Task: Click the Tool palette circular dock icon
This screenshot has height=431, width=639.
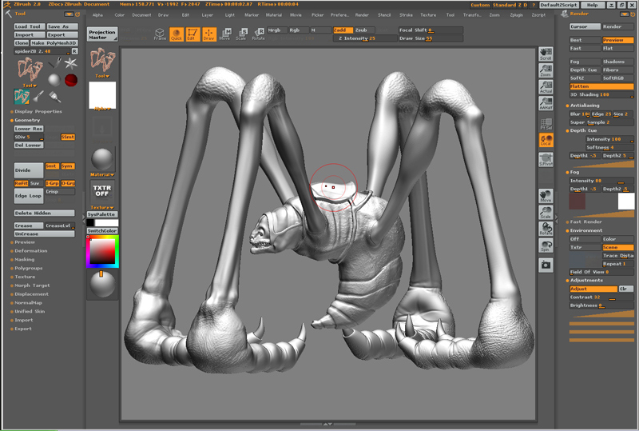Action: tap(77, 14)
